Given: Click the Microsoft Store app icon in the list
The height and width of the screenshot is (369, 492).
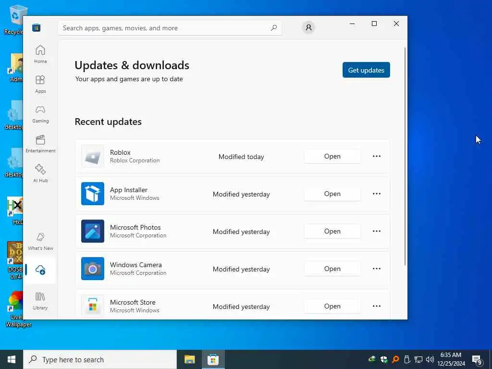Looking at the screenshot, I should point(93,306).
